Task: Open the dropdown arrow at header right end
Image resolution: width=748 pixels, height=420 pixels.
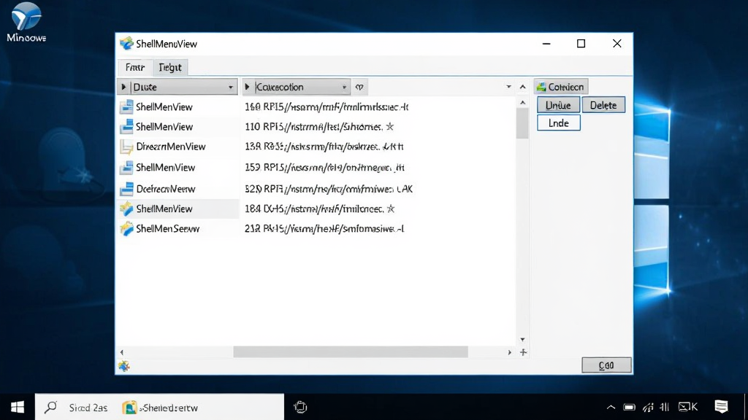Action: (508, 87)
